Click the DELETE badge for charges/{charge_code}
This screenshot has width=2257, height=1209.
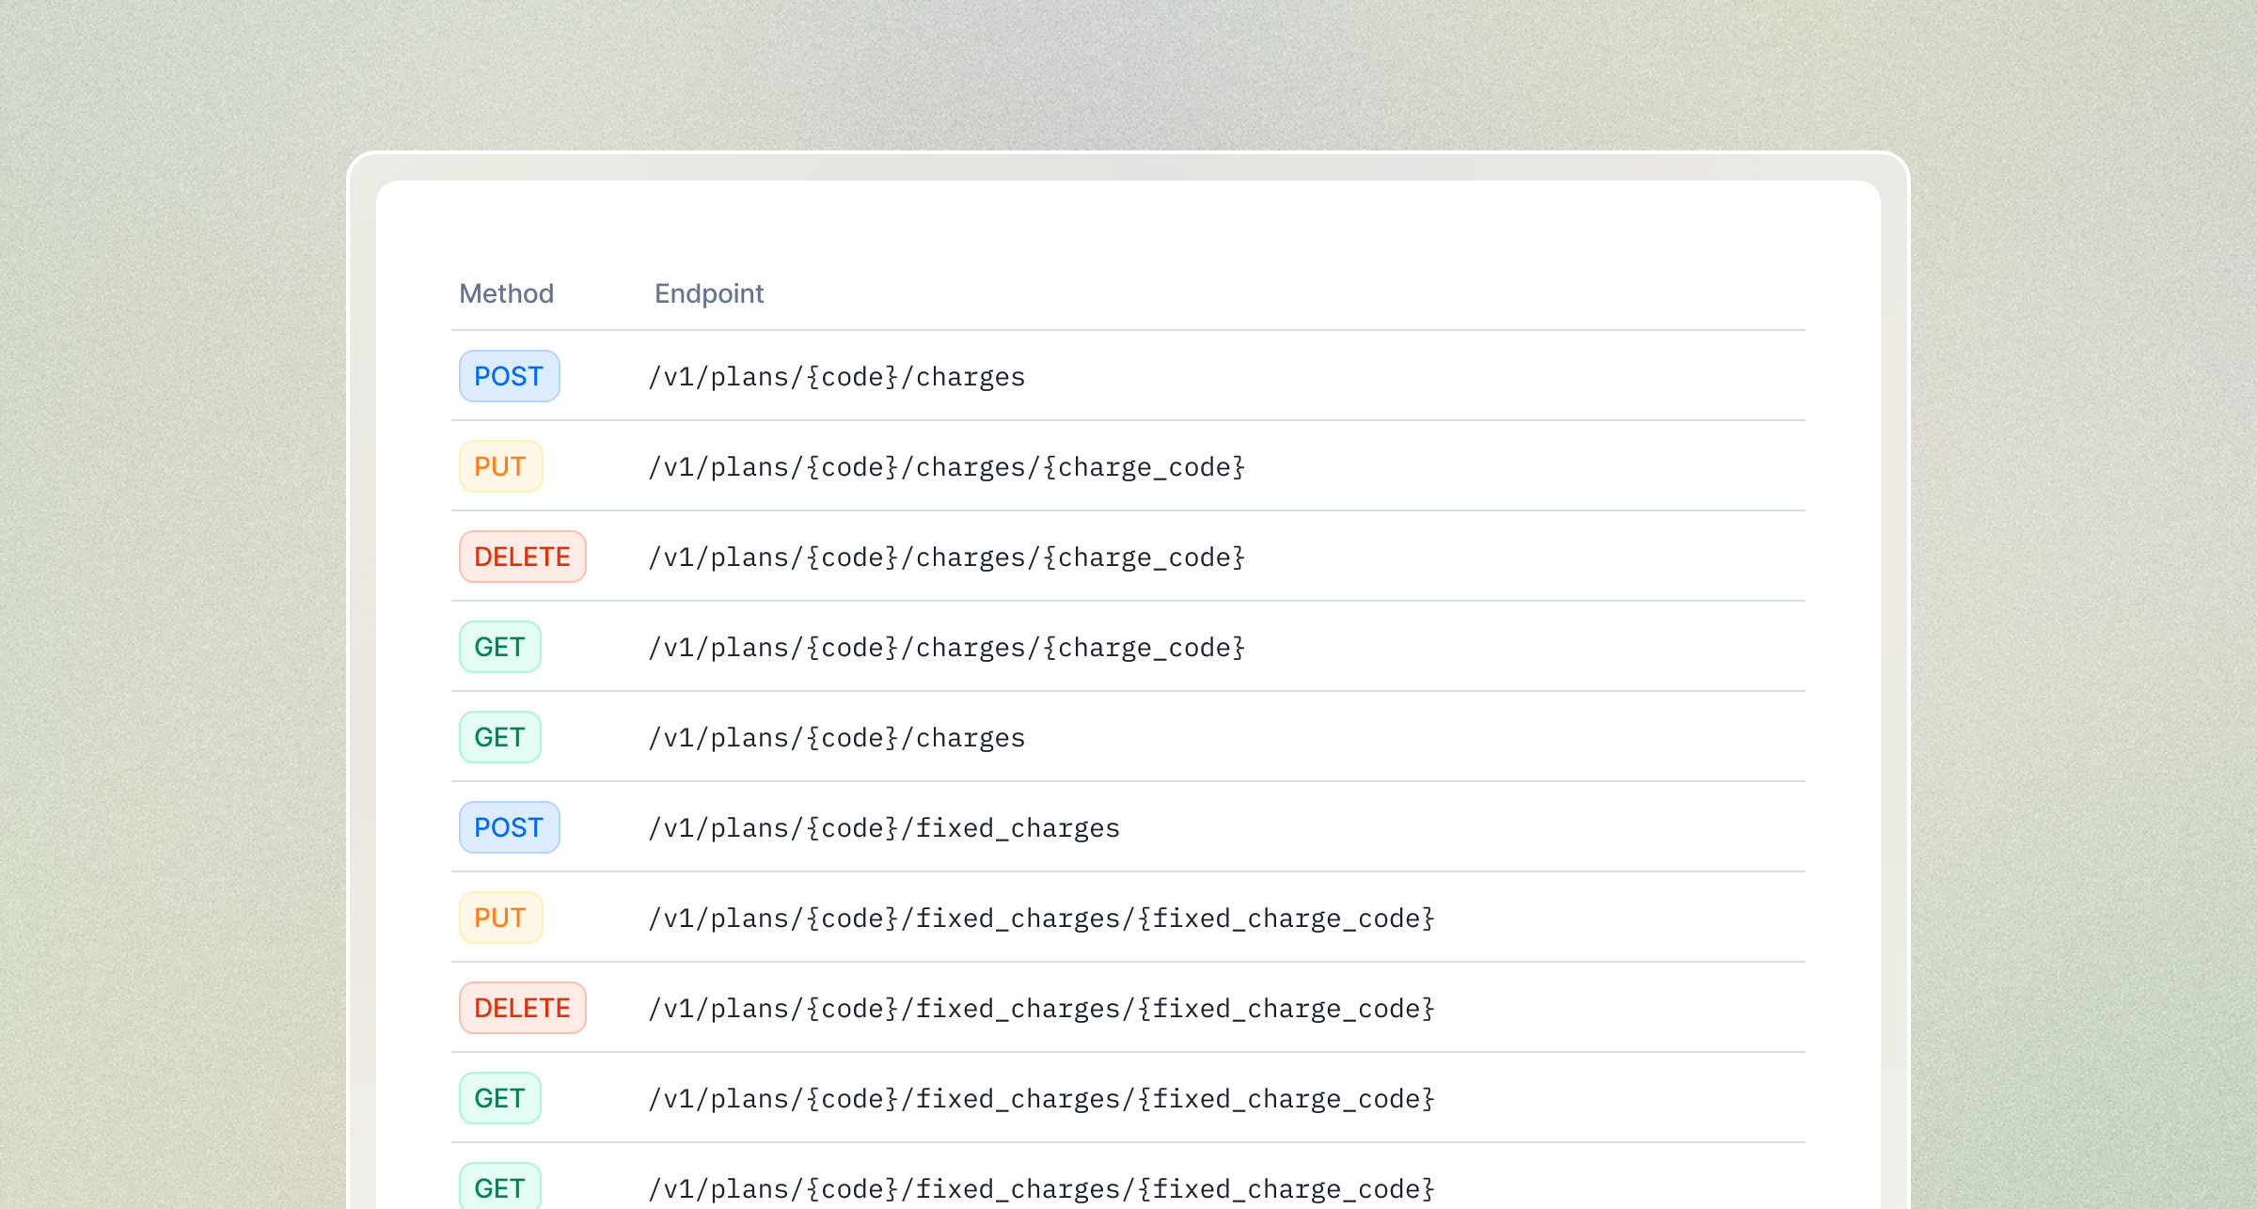(x=522, y=557)
